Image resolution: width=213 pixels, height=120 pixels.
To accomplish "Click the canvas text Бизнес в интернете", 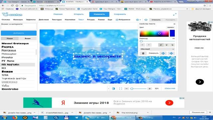I will point(98,56).
